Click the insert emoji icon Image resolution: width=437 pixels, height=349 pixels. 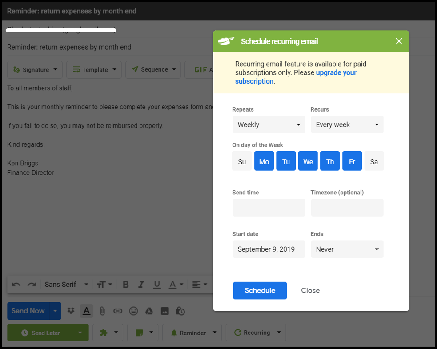133,311
